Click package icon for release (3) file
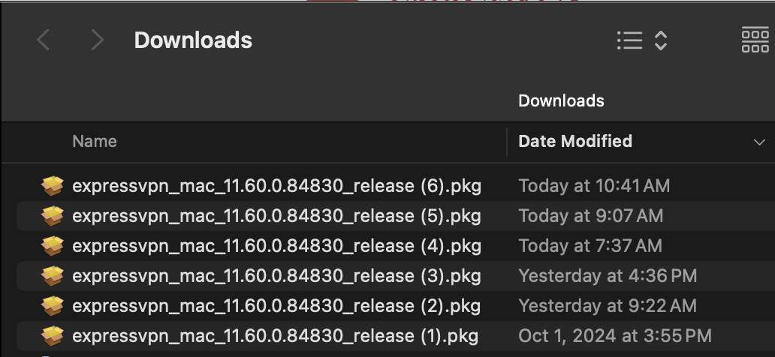This screenshot has height=357, width=775. click(52, 275)
